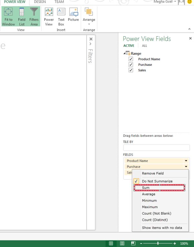Viewport: 194px width, 247px height.
Task: Choose Remove Field from context menu
Action: [x=160, y=173]
